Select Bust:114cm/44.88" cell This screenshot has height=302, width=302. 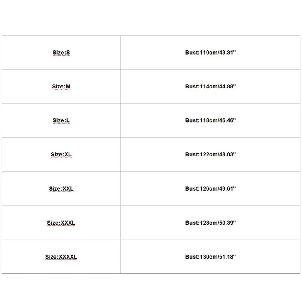point(210,86)
